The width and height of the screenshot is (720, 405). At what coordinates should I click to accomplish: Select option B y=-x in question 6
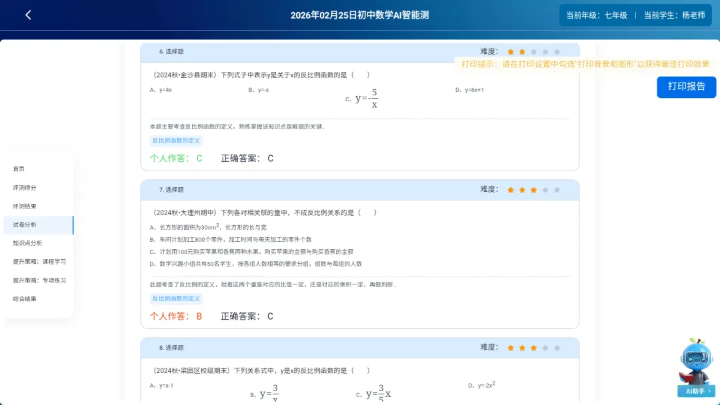point(259,90)
